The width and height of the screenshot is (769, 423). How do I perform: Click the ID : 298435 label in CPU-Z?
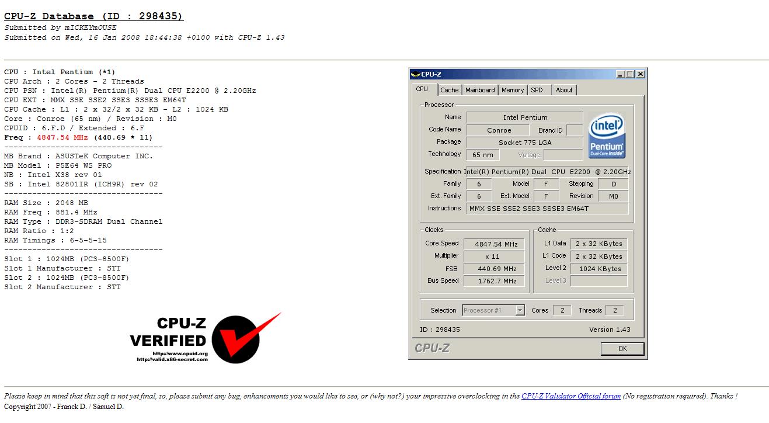pos(440,330)
